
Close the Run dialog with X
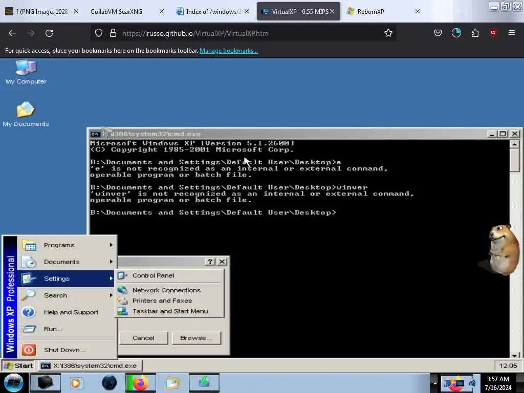click(x=222, y=261)
